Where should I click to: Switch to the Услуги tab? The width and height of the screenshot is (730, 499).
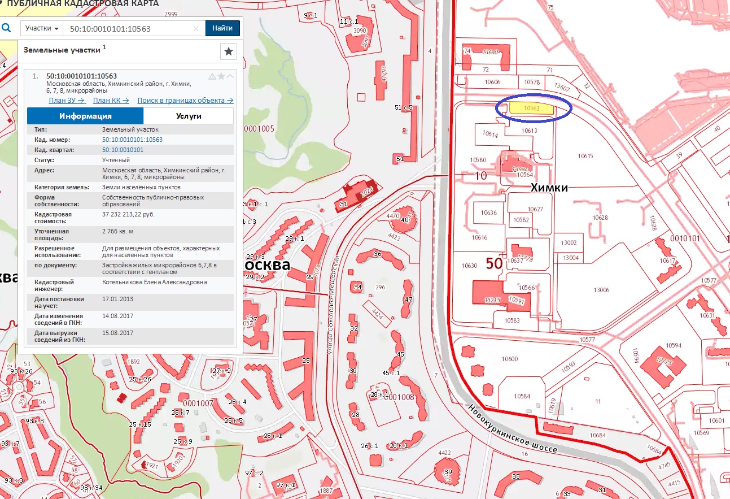click(x=188, y=116)
